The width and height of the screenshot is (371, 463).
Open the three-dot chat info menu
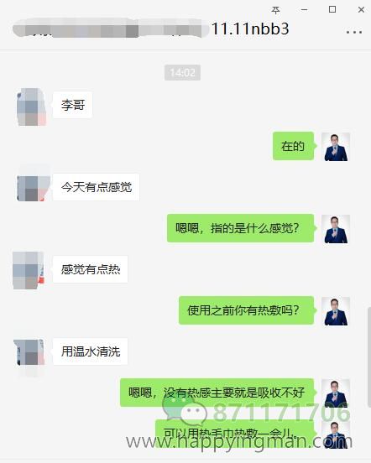tap(354, 32)
